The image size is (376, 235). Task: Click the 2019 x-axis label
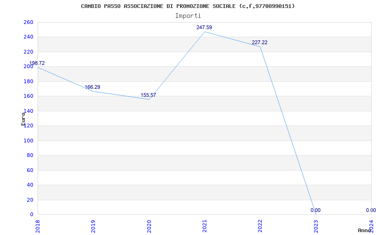click(93, 227)
